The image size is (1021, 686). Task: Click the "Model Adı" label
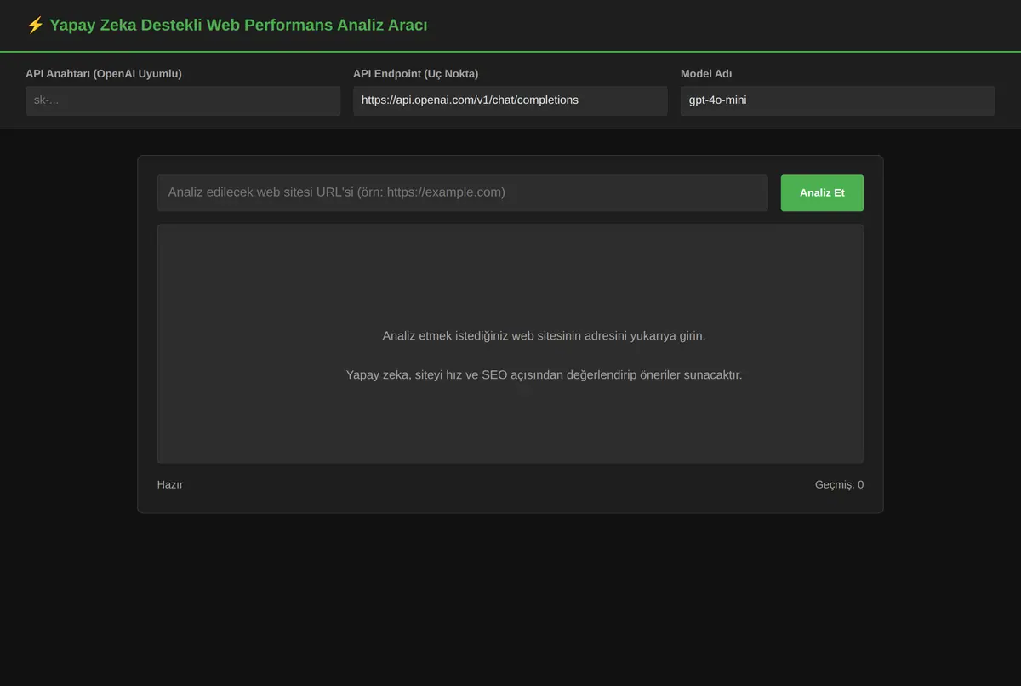coord(706,74)
